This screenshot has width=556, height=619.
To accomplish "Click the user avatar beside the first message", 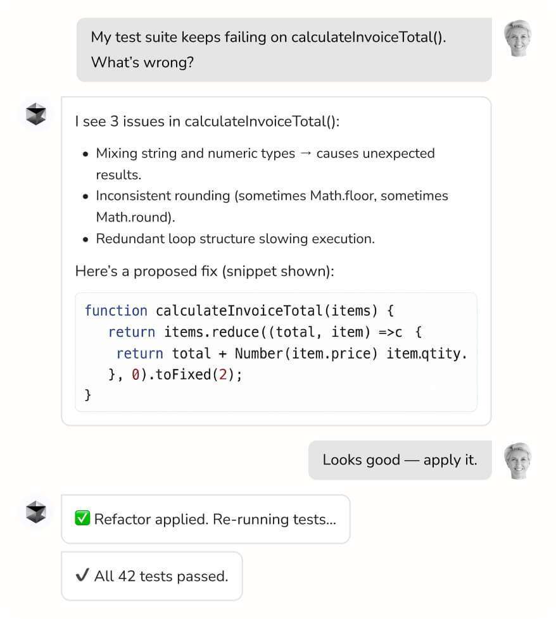I will click(x=517, y=38).
